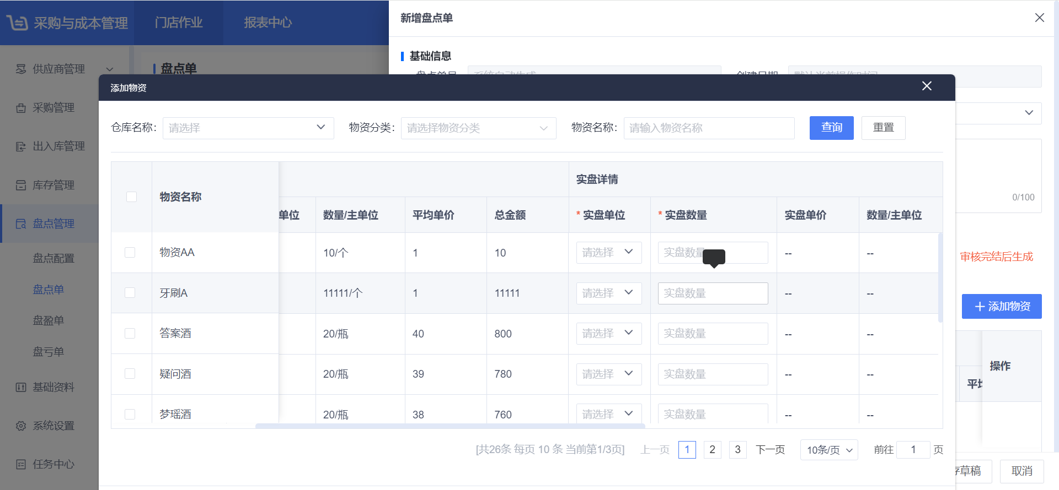Close the 添加物资 dialog

(x=927, y=86)
